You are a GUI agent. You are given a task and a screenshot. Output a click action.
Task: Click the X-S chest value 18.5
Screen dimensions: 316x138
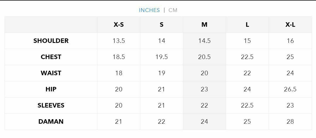[x=119, y=57]
